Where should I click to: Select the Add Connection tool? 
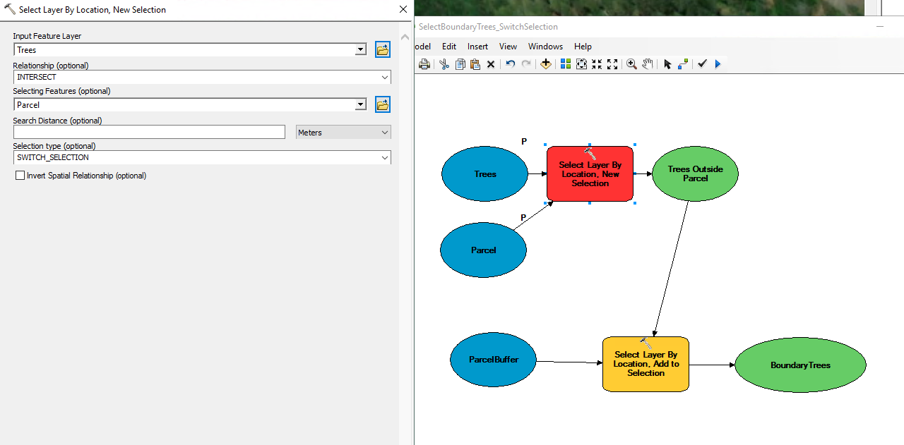coord(683,63)
